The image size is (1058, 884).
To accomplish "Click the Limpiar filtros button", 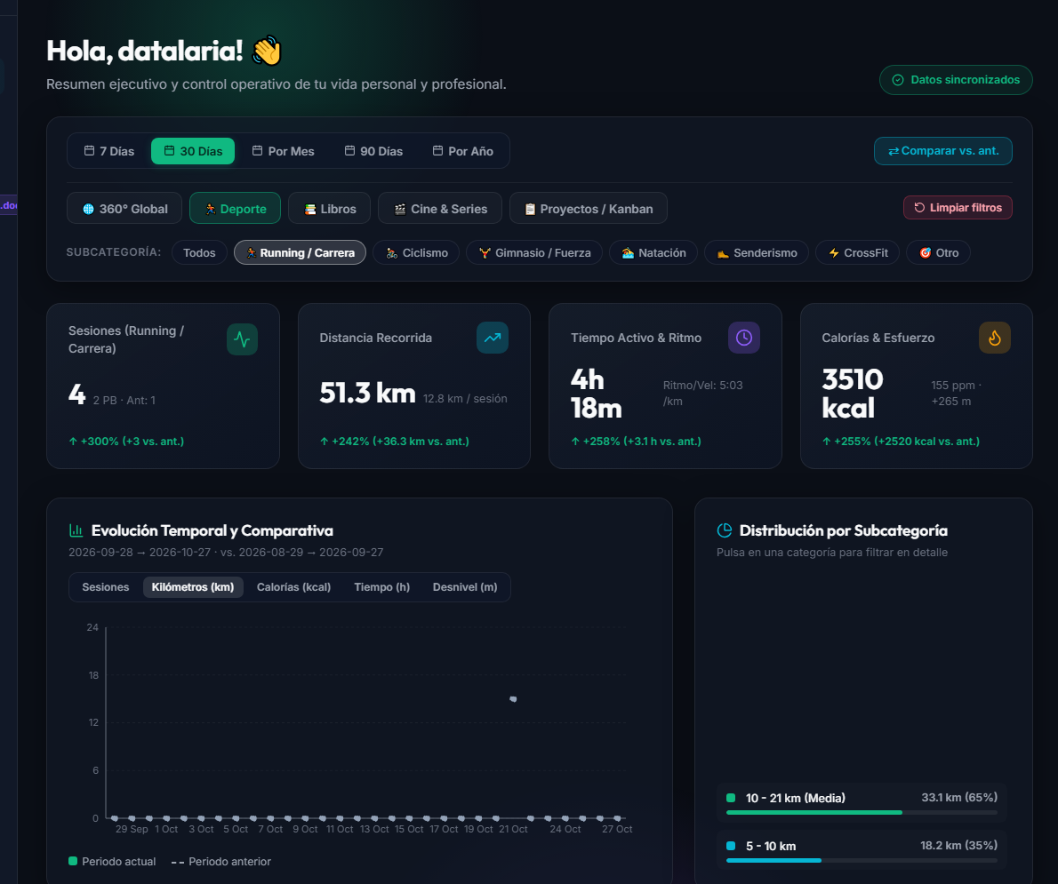I will [958, 208].
